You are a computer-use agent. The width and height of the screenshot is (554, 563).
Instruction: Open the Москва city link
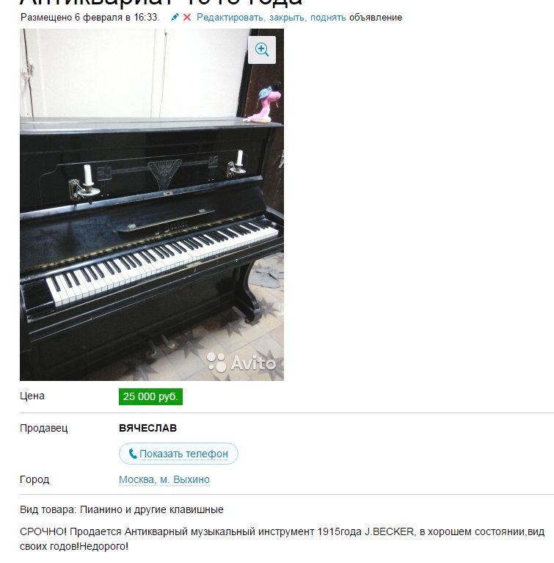coord(137,479)
